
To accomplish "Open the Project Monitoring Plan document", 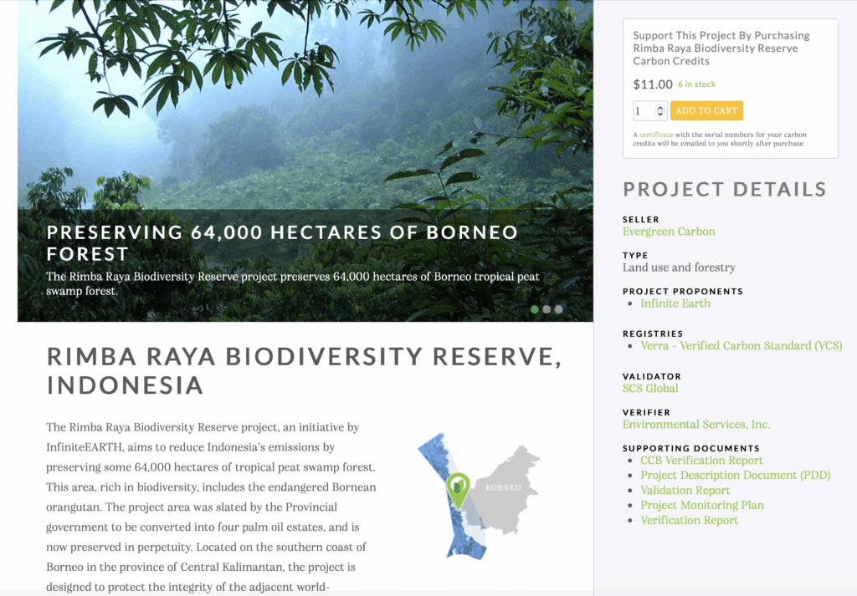I will (701, 505).
